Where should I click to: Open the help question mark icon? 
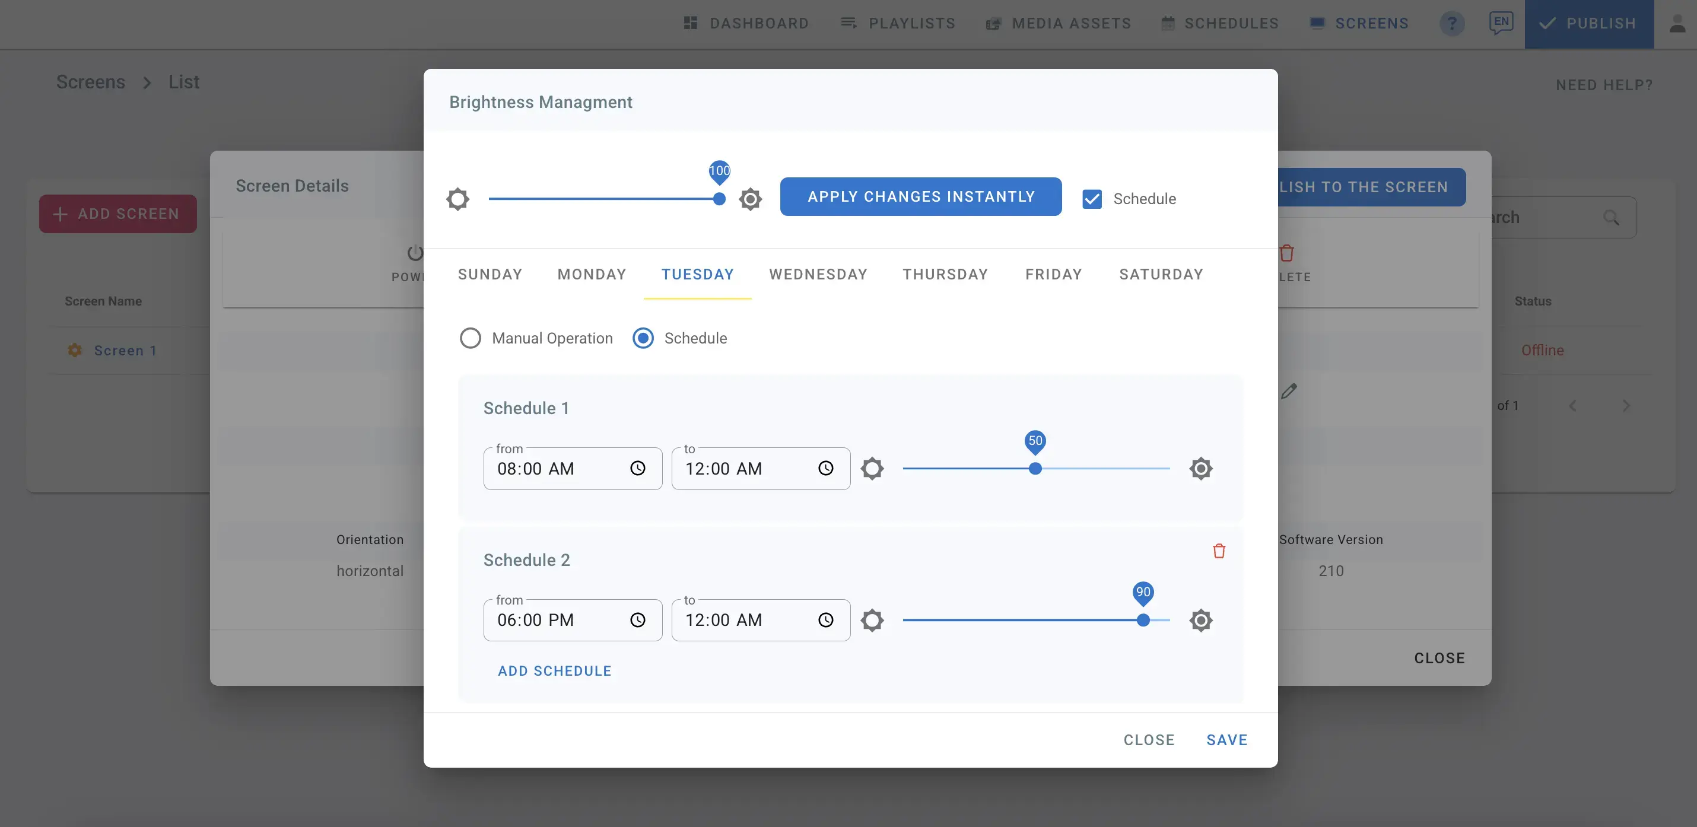click(x=1452, y=23)
